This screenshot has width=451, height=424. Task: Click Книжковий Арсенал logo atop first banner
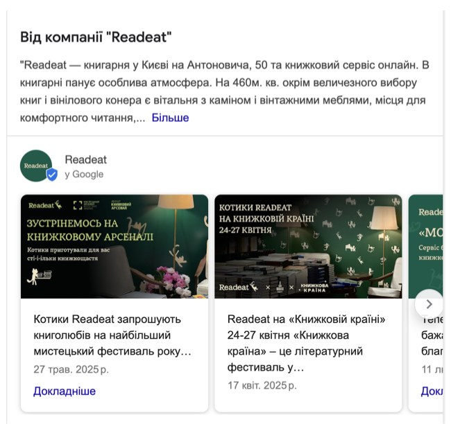(x=121, y=205)
